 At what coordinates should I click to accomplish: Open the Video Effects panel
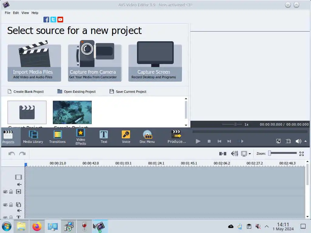click(x=81, y=137)
